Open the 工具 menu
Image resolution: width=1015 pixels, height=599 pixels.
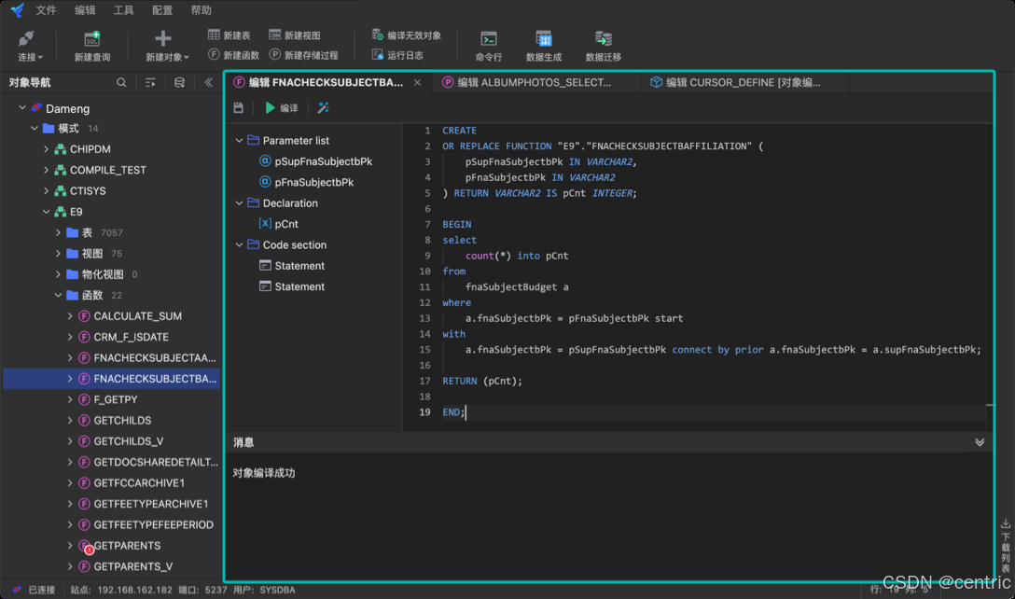point(124,10)
